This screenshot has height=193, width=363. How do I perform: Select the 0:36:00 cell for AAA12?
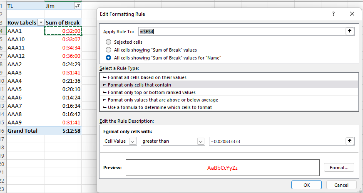pos(63,56)
